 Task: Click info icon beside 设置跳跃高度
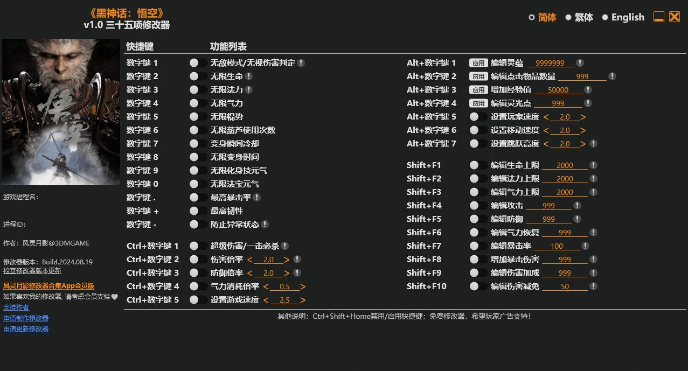pos(593,144)
